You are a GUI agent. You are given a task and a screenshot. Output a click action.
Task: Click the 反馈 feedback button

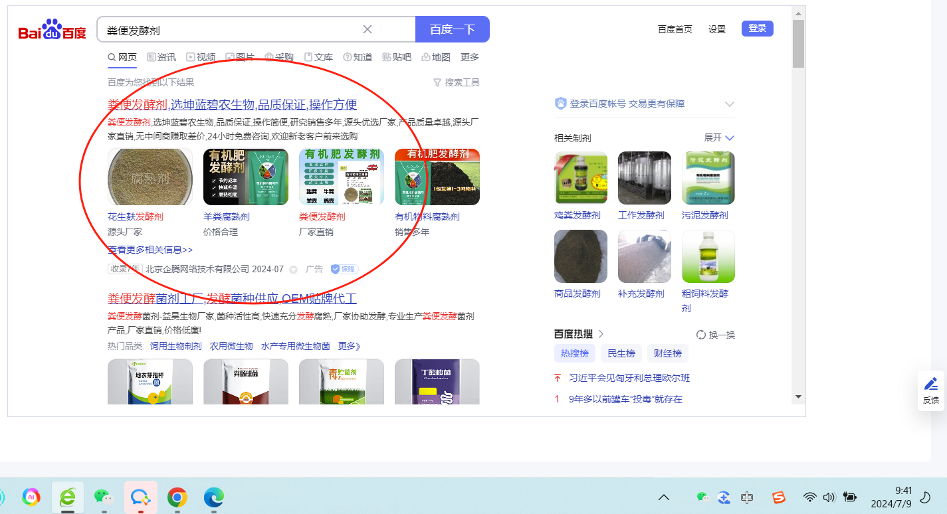931,390
